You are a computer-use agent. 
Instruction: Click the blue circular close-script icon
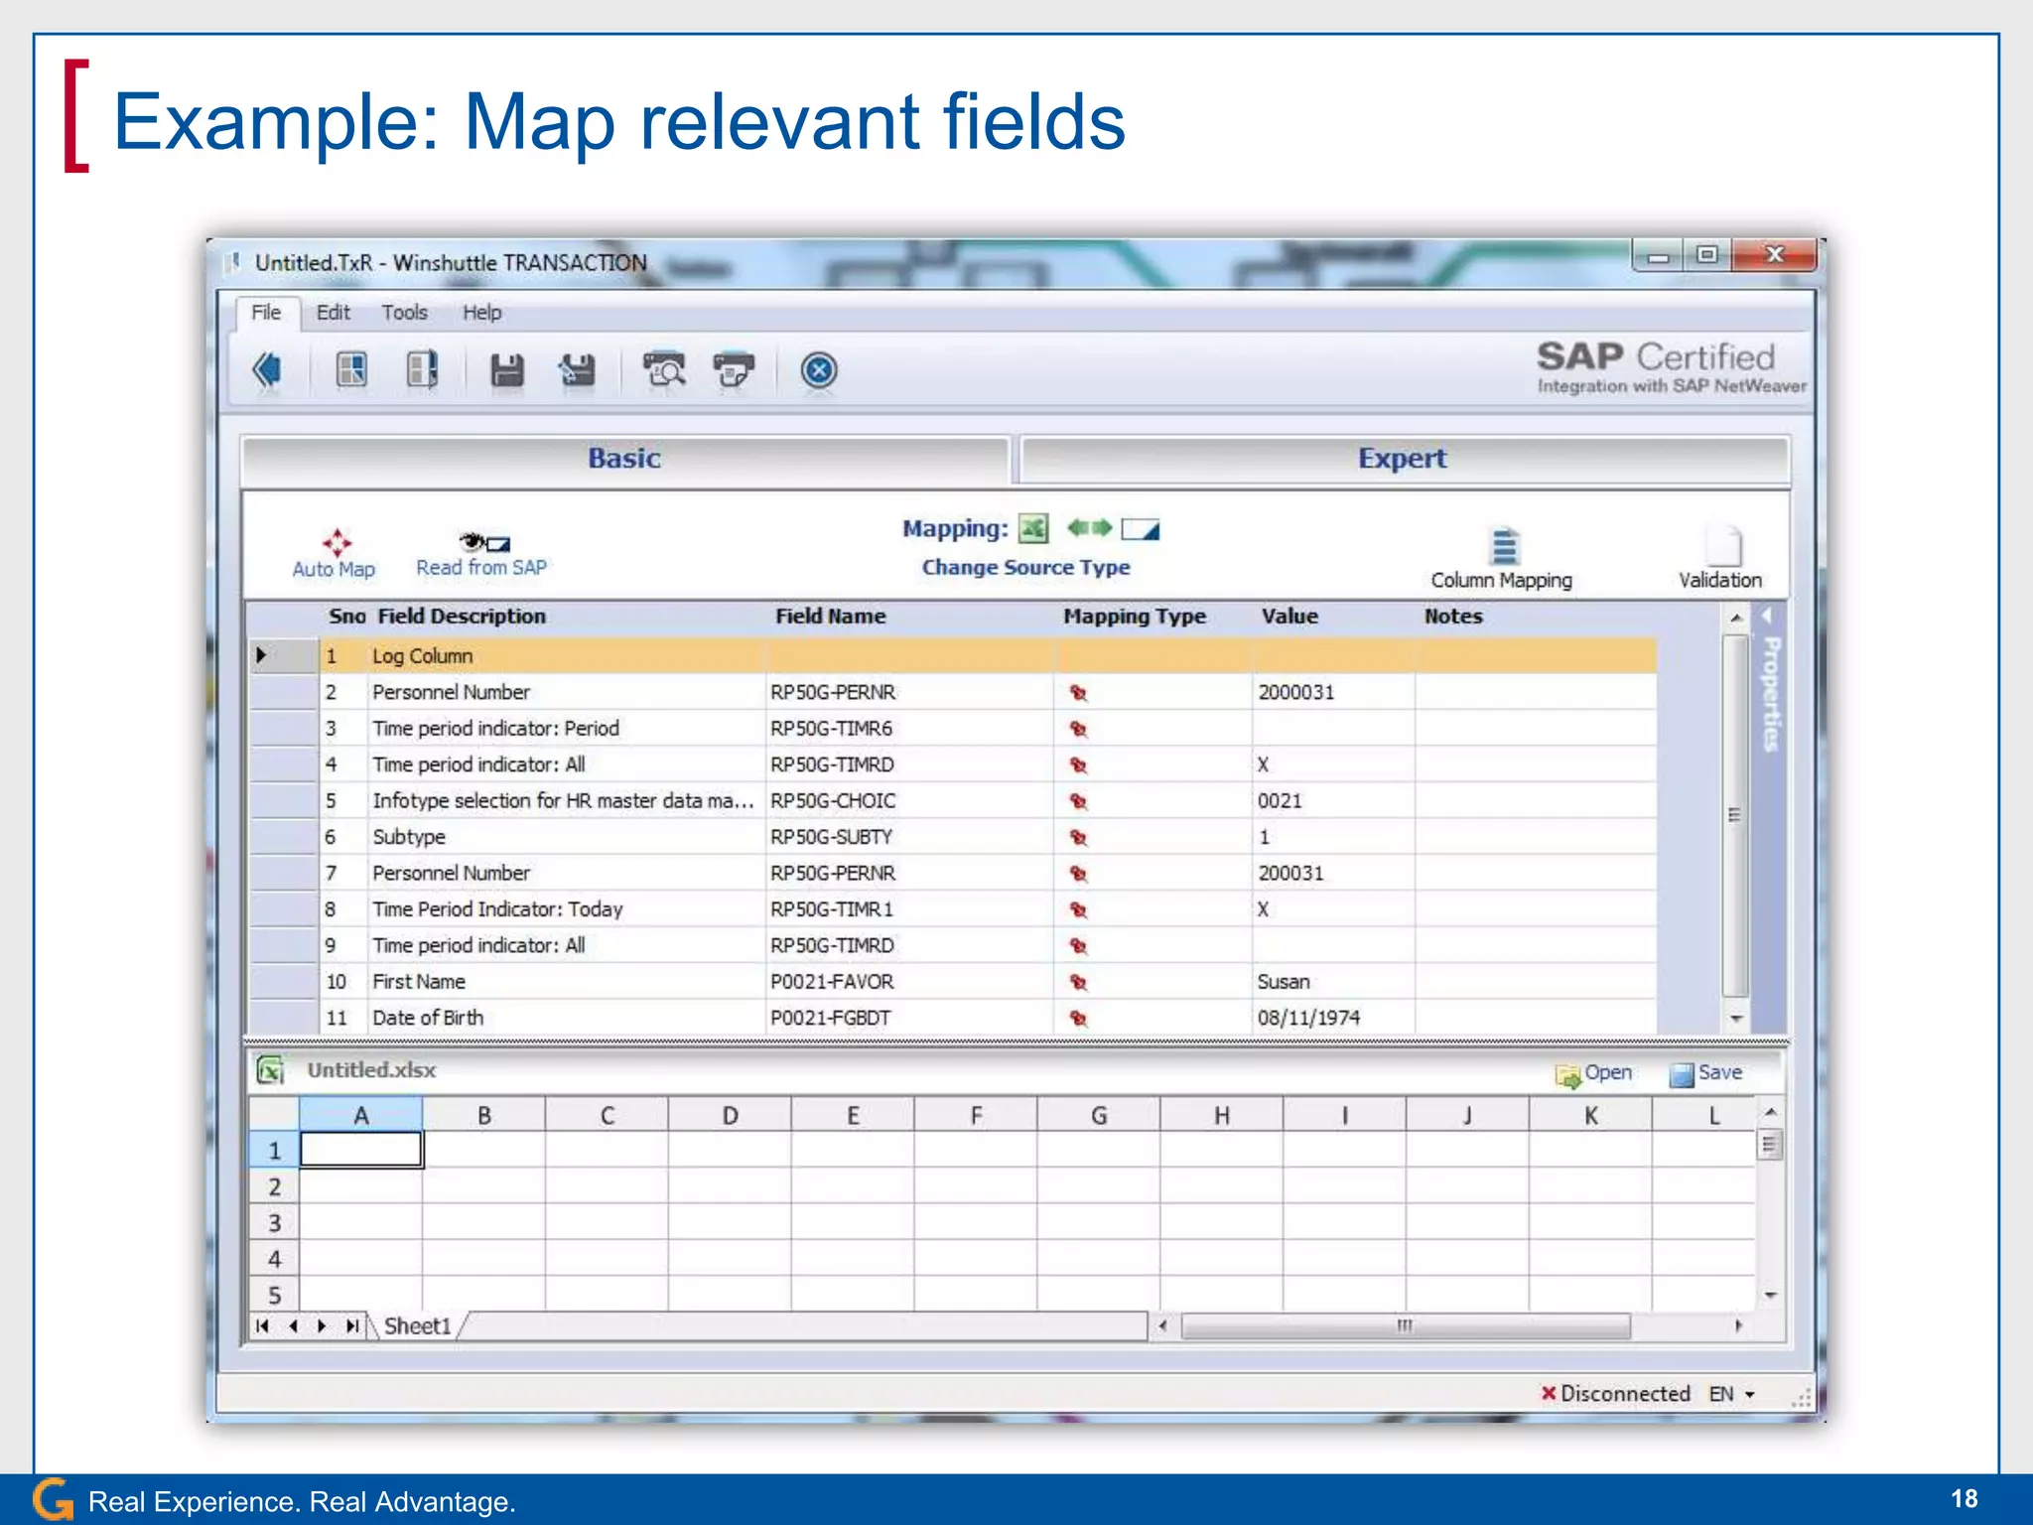(x=819, y=371)
